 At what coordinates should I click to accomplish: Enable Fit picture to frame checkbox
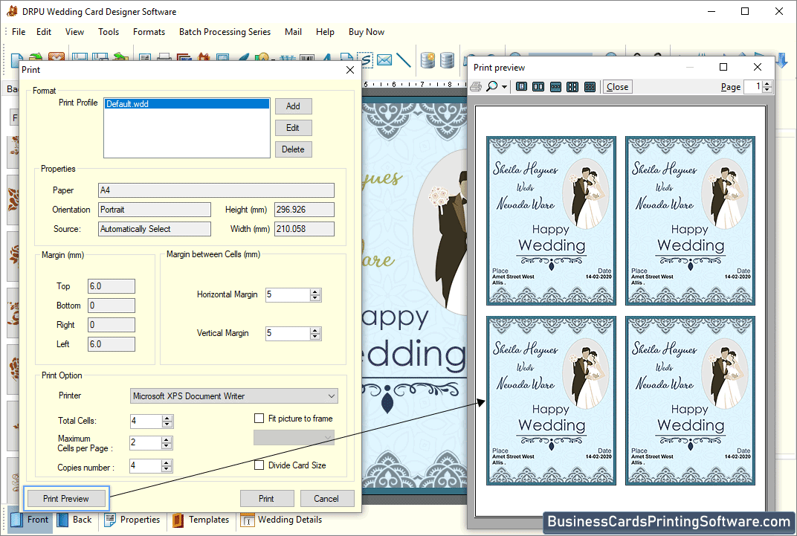(x=259, y=418)
